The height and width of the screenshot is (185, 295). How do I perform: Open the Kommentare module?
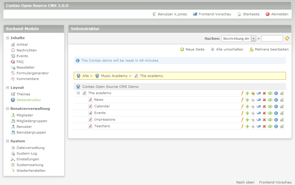pyautogui.click(x=28, y=79)
